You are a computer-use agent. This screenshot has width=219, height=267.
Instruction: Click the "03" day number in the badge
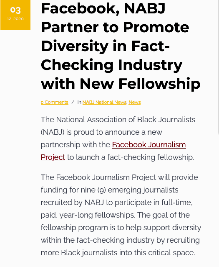click(15, 10)
